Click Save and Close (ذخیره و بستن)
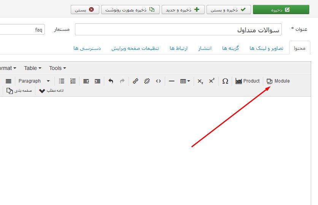 229,10
